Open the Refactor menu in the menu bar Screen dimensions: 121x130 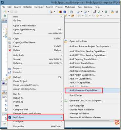click(28, 7)
